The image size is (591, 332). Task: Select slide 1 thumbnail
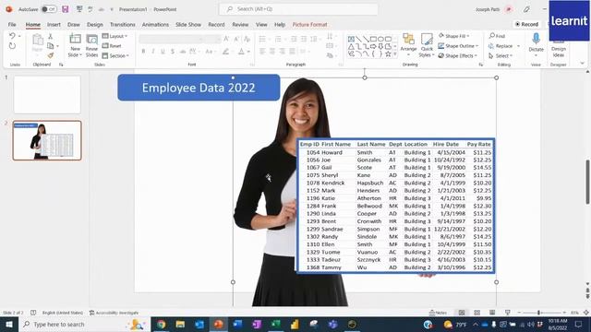pyautogui.click(x=47, y=94)
